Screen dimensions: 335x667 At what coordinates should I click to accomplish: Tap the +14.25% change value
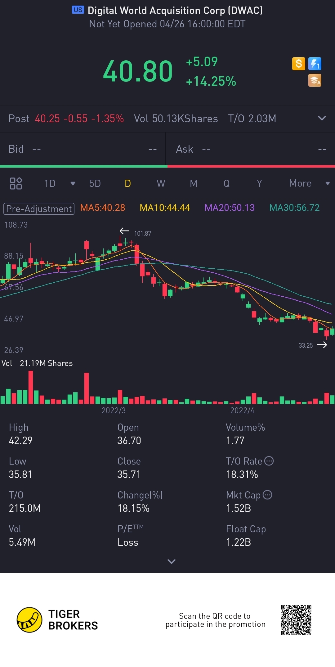pos(211,81)
